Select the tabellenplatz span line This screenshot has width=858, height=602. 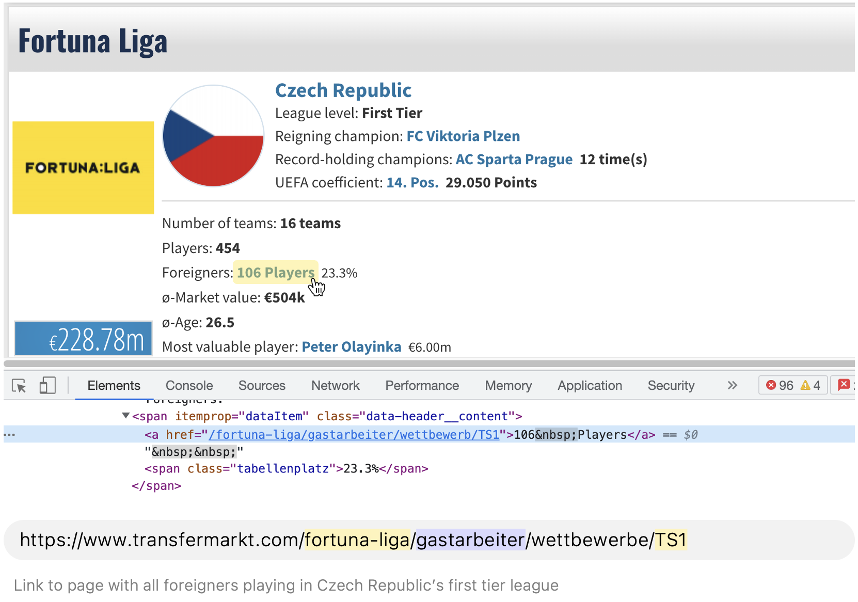pyautogui.click(x=287, y=469)
